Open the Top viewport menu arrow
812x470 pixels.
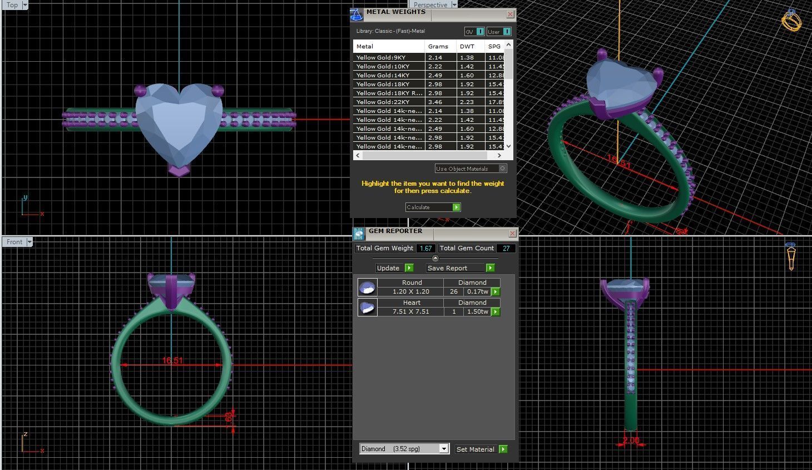24,5
